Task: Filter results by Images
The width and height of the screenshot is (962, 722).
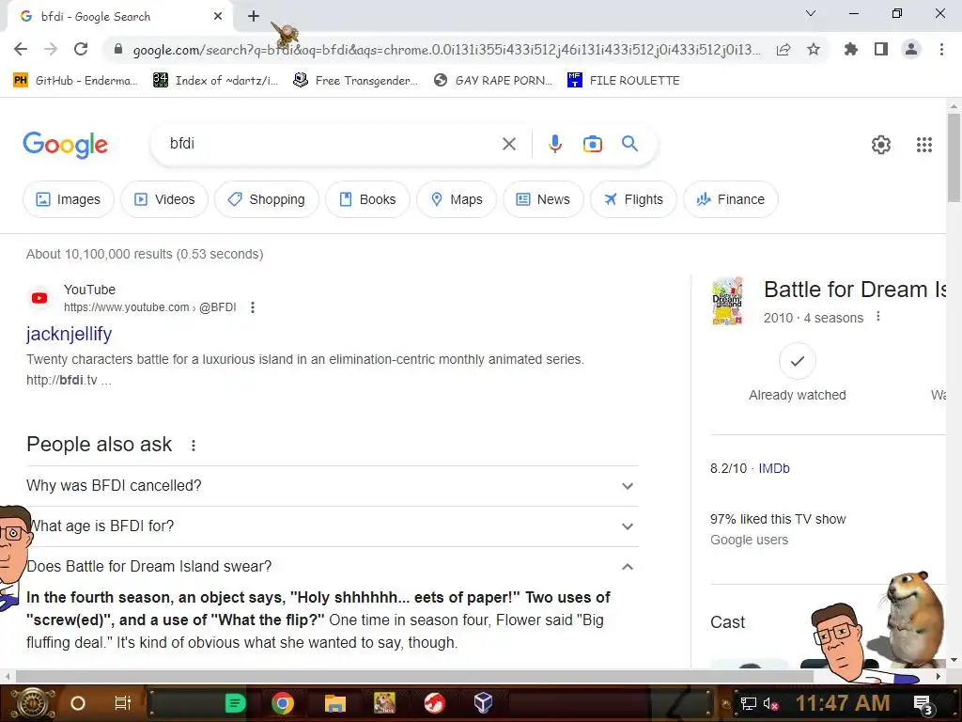Action: [x=68, y=199]
